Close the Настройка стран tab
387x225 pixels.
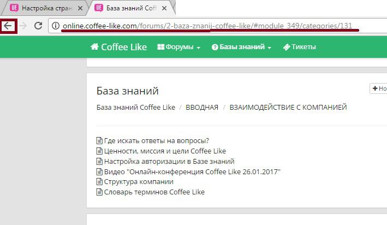(80, 8)
